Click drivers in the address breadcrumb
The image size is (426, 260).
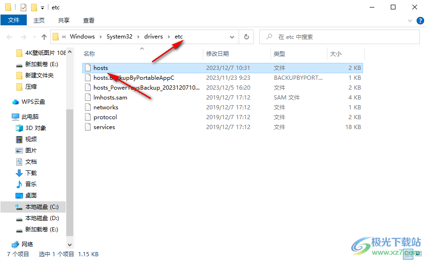click(154, 37)
